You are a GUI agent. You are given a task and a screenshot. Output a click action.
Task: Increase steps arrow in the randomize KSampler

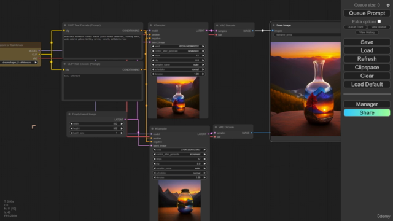point(203,56)
